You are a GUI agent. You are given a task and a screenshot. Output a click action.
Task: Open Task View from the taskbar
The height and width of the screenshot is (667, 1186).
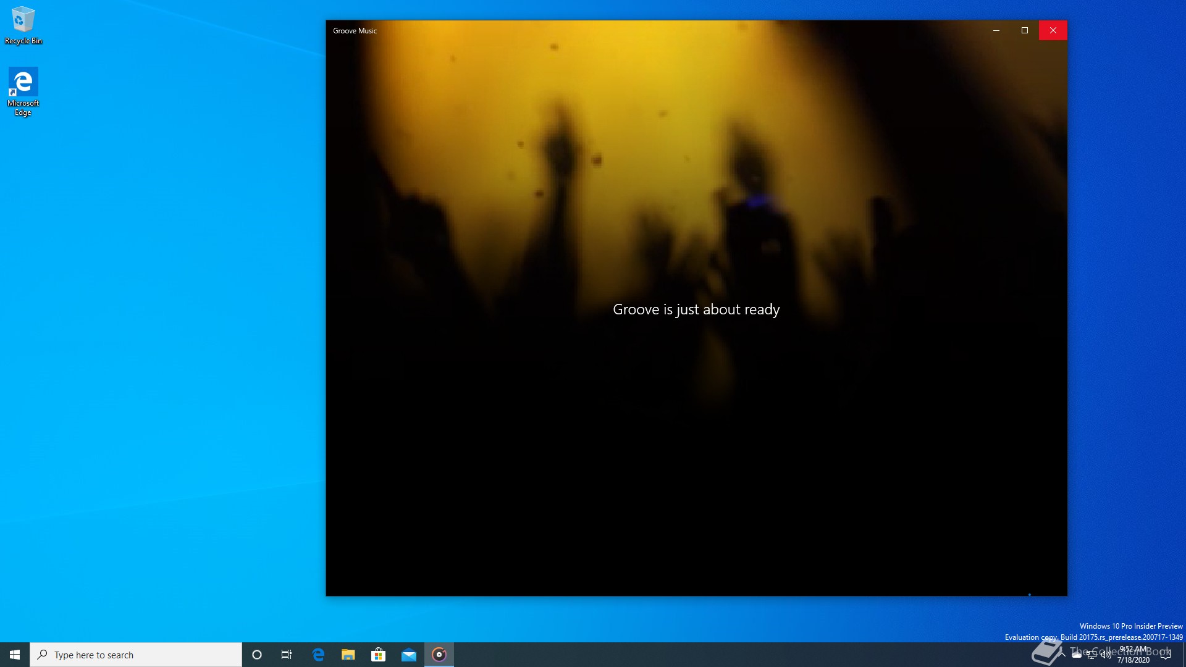coord(287,655)
